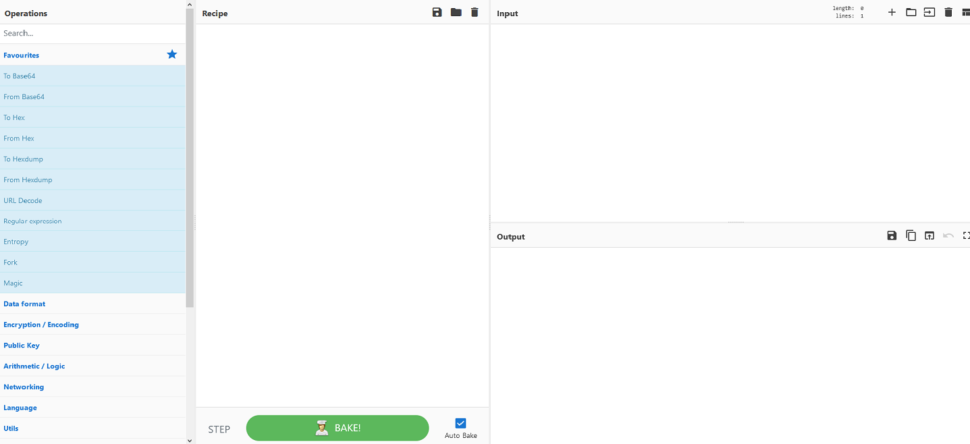Add a new input tab
Viewport: 970px width, 444px height.
coord(892,12)
